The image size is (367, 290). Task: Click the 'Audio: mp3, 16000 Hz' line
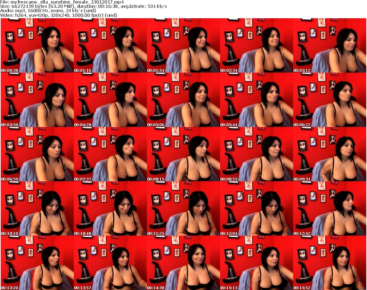[x=48, y=11]
